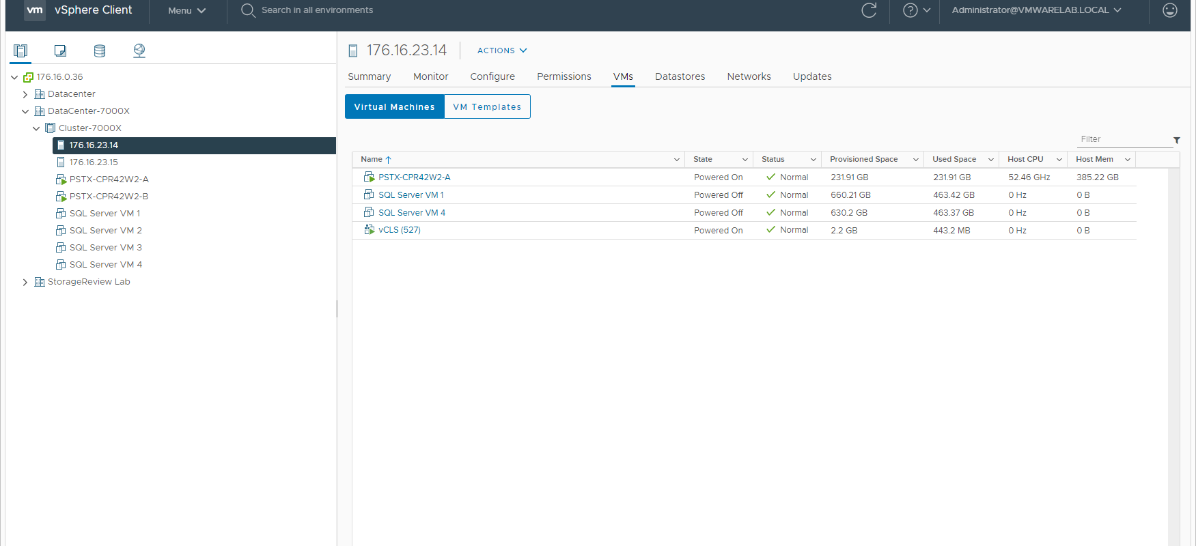Click the Search in all environments field
The image size is (1196, 546).
[x=317, y=10]
